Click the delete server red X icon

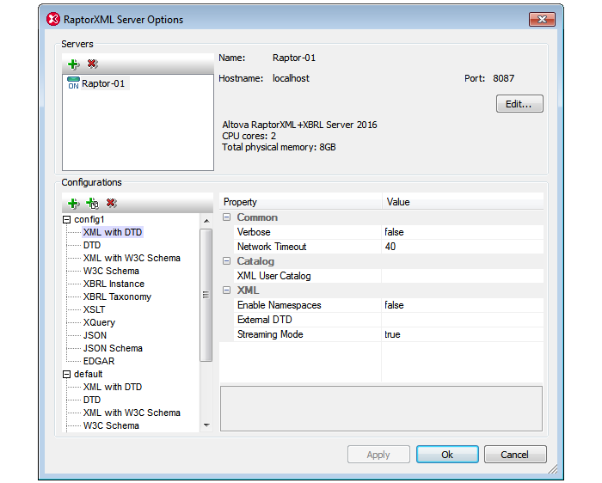coord(92,64)
